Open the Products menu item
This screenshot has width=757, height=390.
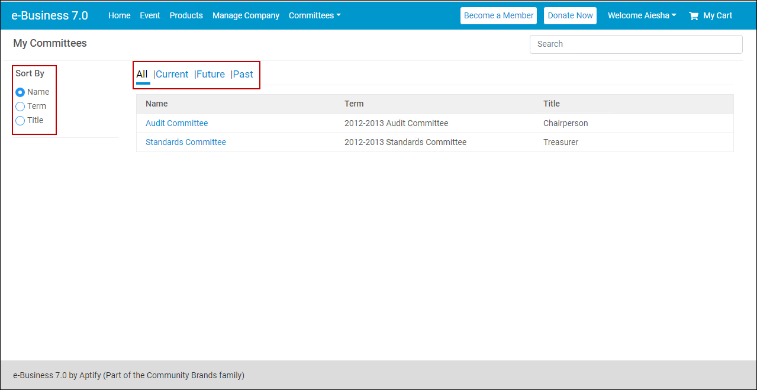[186, 15]
